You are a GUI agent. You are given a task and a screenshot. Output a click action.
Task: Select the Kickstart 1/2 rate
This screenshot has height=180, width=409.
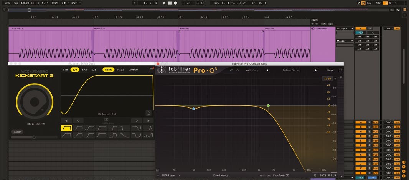tap(84, 70)
